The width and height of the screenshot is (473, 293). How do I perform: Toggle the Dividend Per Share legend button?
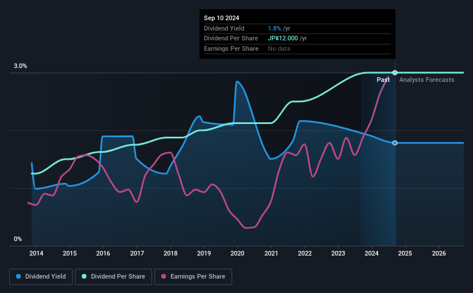[x=113, y=277]
